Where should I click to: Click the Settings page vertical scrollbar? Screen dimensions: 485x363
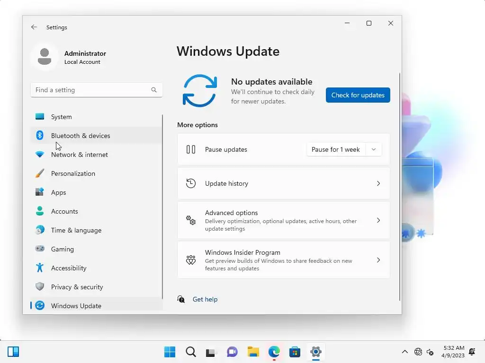tap(400, 187)
